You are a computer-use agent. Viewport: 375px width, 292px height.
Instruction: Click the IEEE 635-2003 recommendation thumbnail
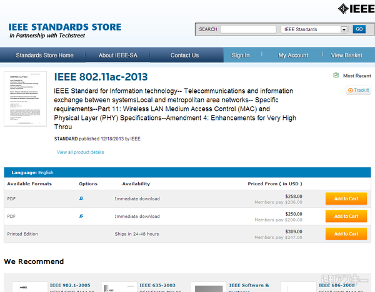click(x=119, y=287)
